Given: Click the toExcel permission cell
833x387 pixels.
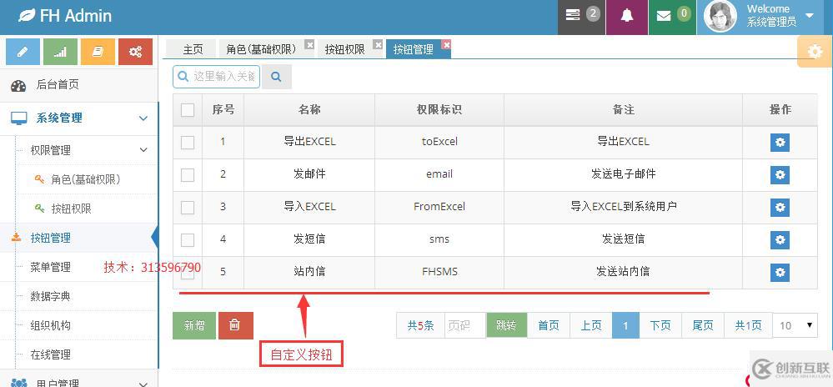Looking at the screenshot, I should tap(439, 142).
